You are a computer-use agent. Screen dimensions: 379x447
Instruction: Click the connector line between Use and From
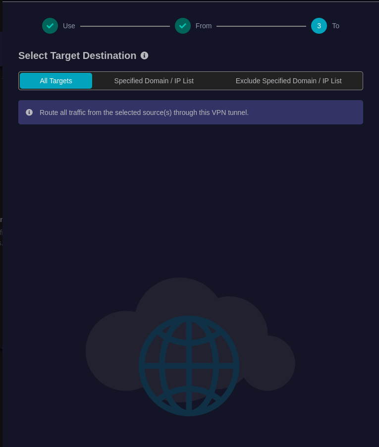click(x=125, y=26)
